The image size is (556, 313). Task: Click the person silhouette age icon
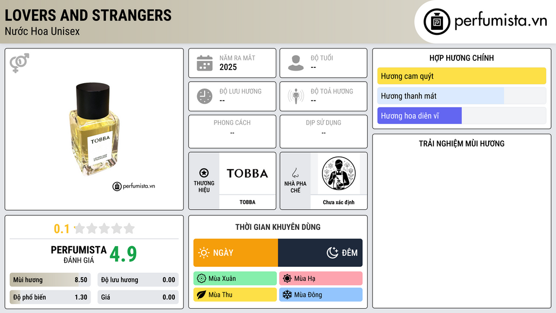pyautogui.click(x=296, y=63)
